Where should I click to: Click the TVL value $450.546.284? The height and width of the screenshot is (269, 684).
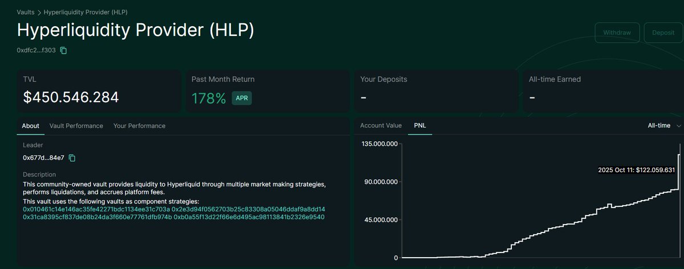point(71,97)
